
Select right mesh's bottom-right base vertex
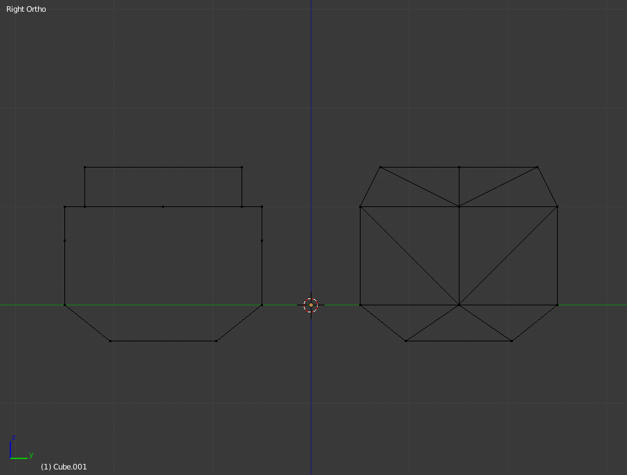click(512, 341)
